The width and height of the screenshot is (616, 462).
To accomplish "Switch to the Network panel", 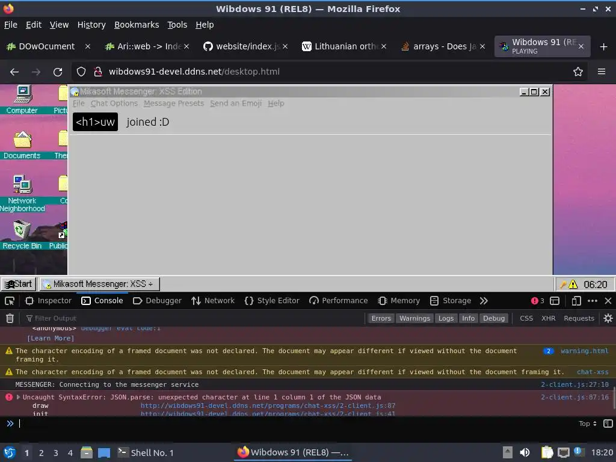I will click(x=213, y=301).
